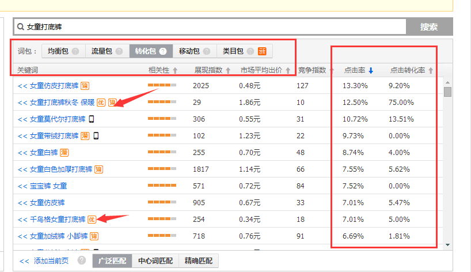
Task: Switch to 类目包 word pack
Action: (245, 51)
